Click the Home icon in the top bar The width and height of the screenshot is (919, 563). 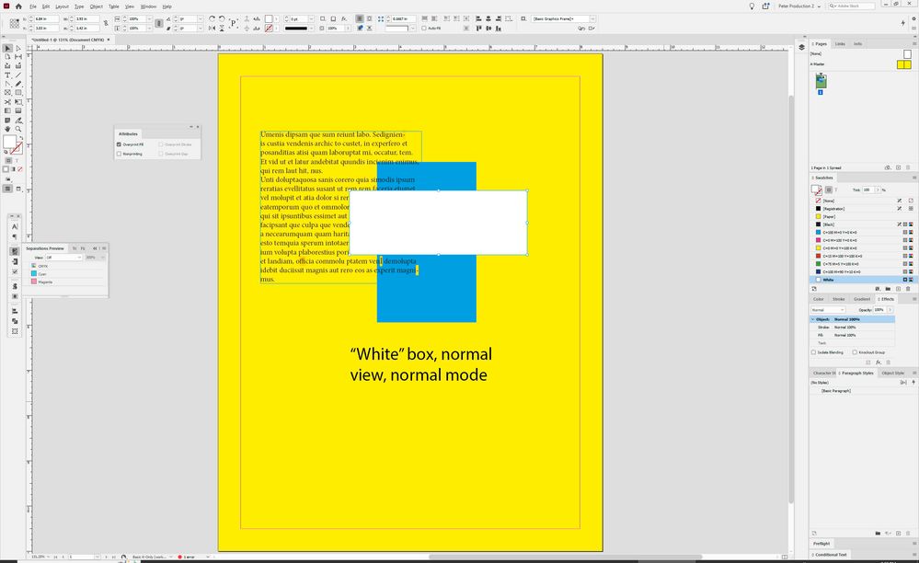(x=18, y=6)
